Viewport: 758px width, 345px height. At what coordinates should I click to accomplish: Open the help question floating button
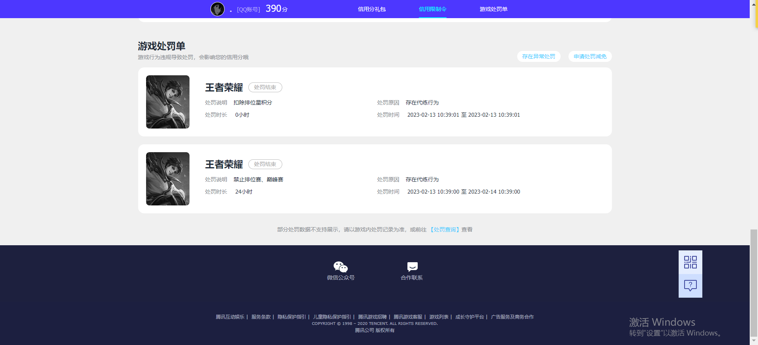click(690, 286)
